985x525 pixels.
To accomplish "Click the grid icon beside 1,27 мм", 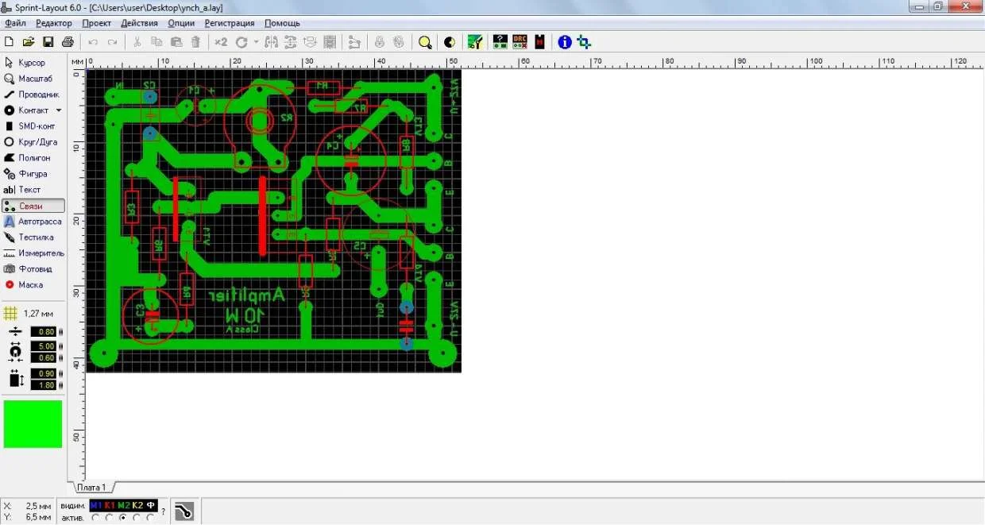I will coord(10,314).
